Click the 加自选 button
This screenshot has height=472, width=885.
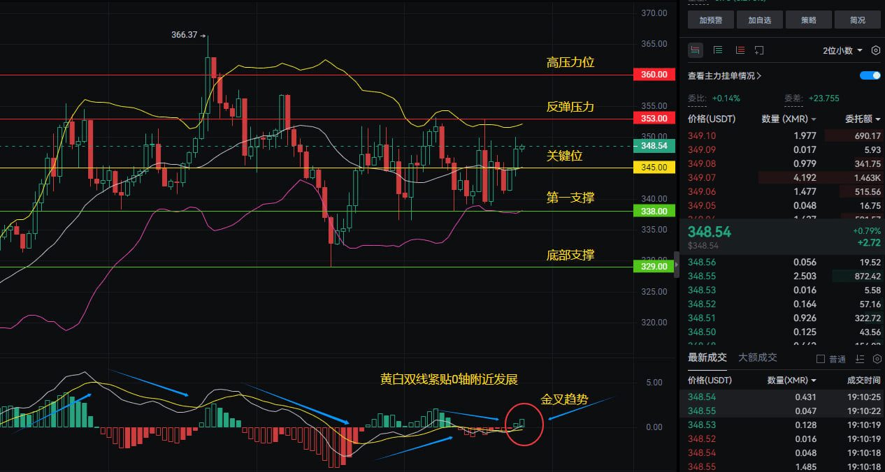click(x=759, y=20)
